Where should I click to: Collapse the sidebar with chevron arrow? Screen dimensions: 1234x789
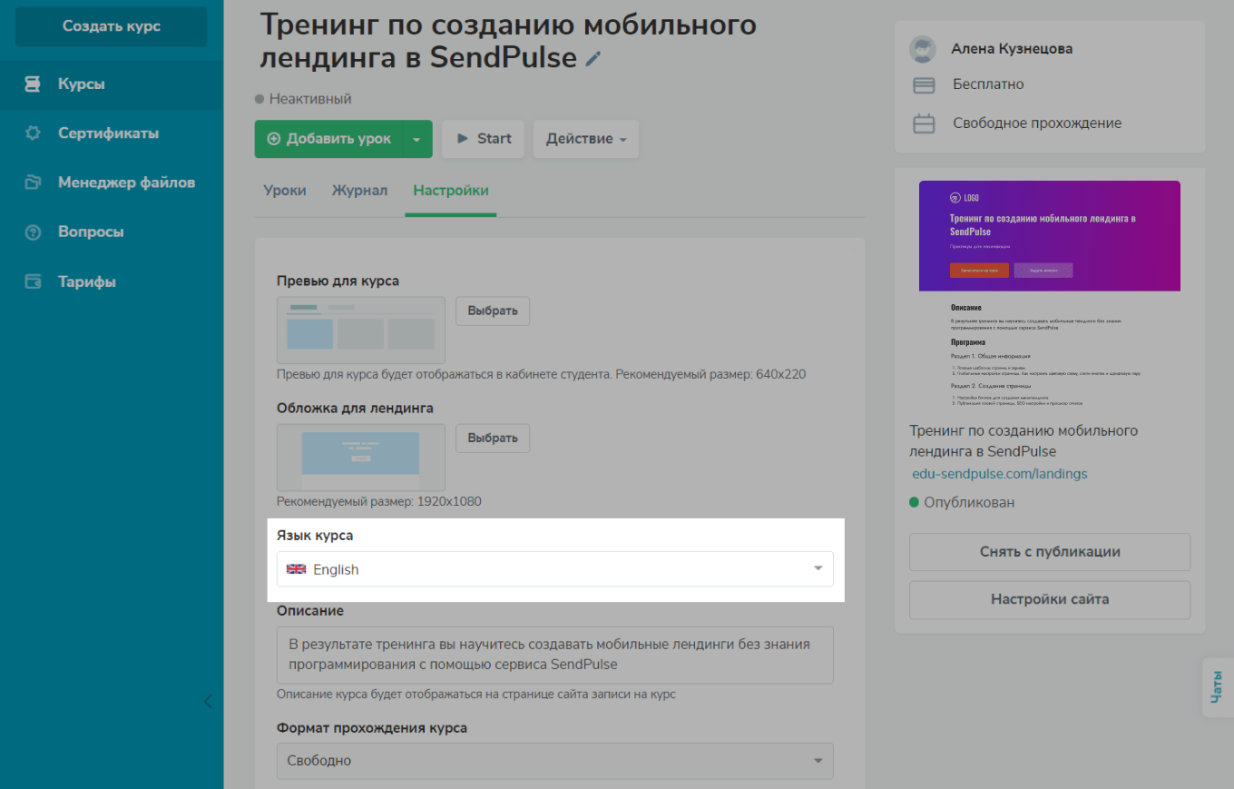[x=208, y=701]
